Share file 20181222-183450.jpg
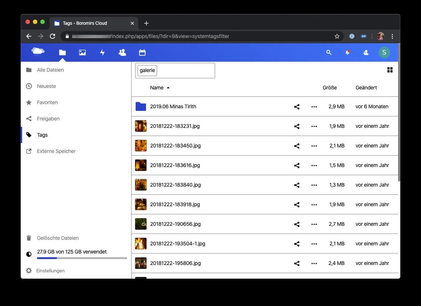The height and width of the screenshot is (306, 421). click(296, 146)
